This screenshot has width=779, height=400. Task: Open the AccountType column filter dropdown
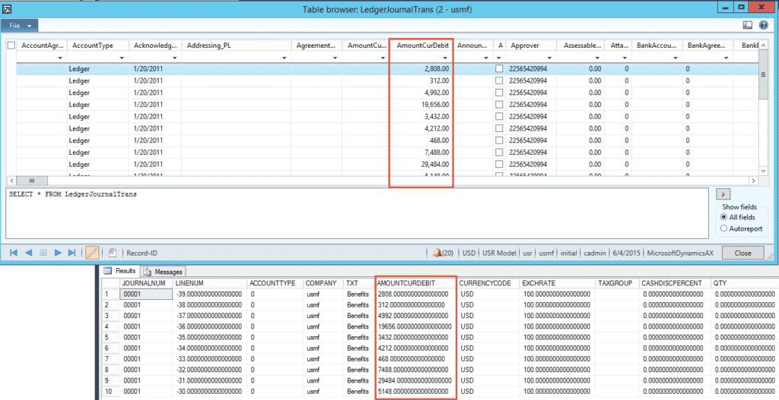pos(122,58)
